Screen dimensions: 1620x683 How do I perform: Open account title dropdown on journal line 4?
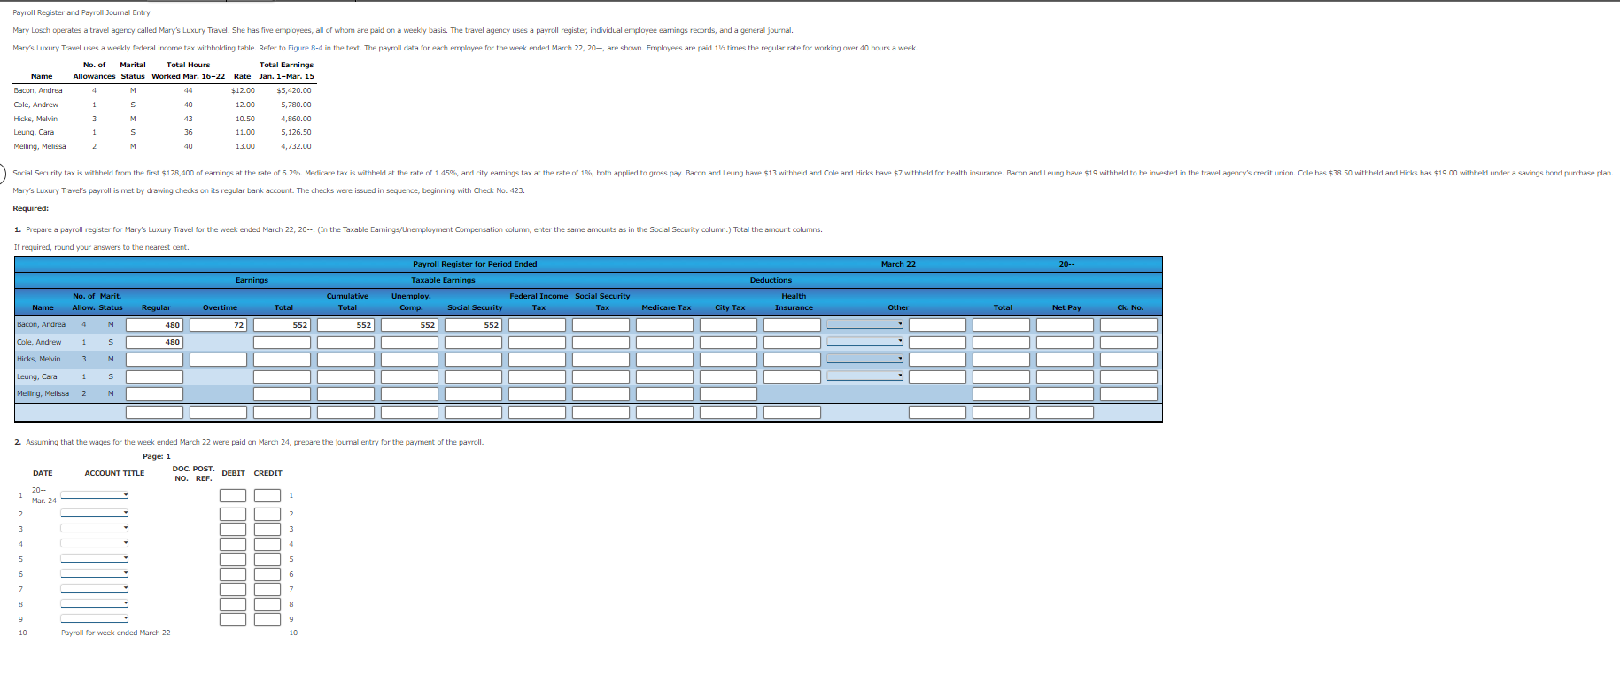94,543
